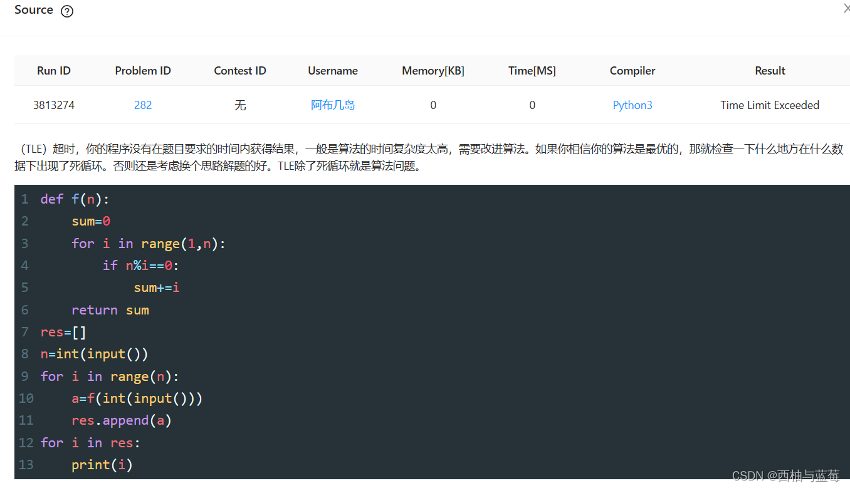Click code line 2 'sum=0'
Screen dimensions: 850x488
pyautogui.click(x=91, y=221)
